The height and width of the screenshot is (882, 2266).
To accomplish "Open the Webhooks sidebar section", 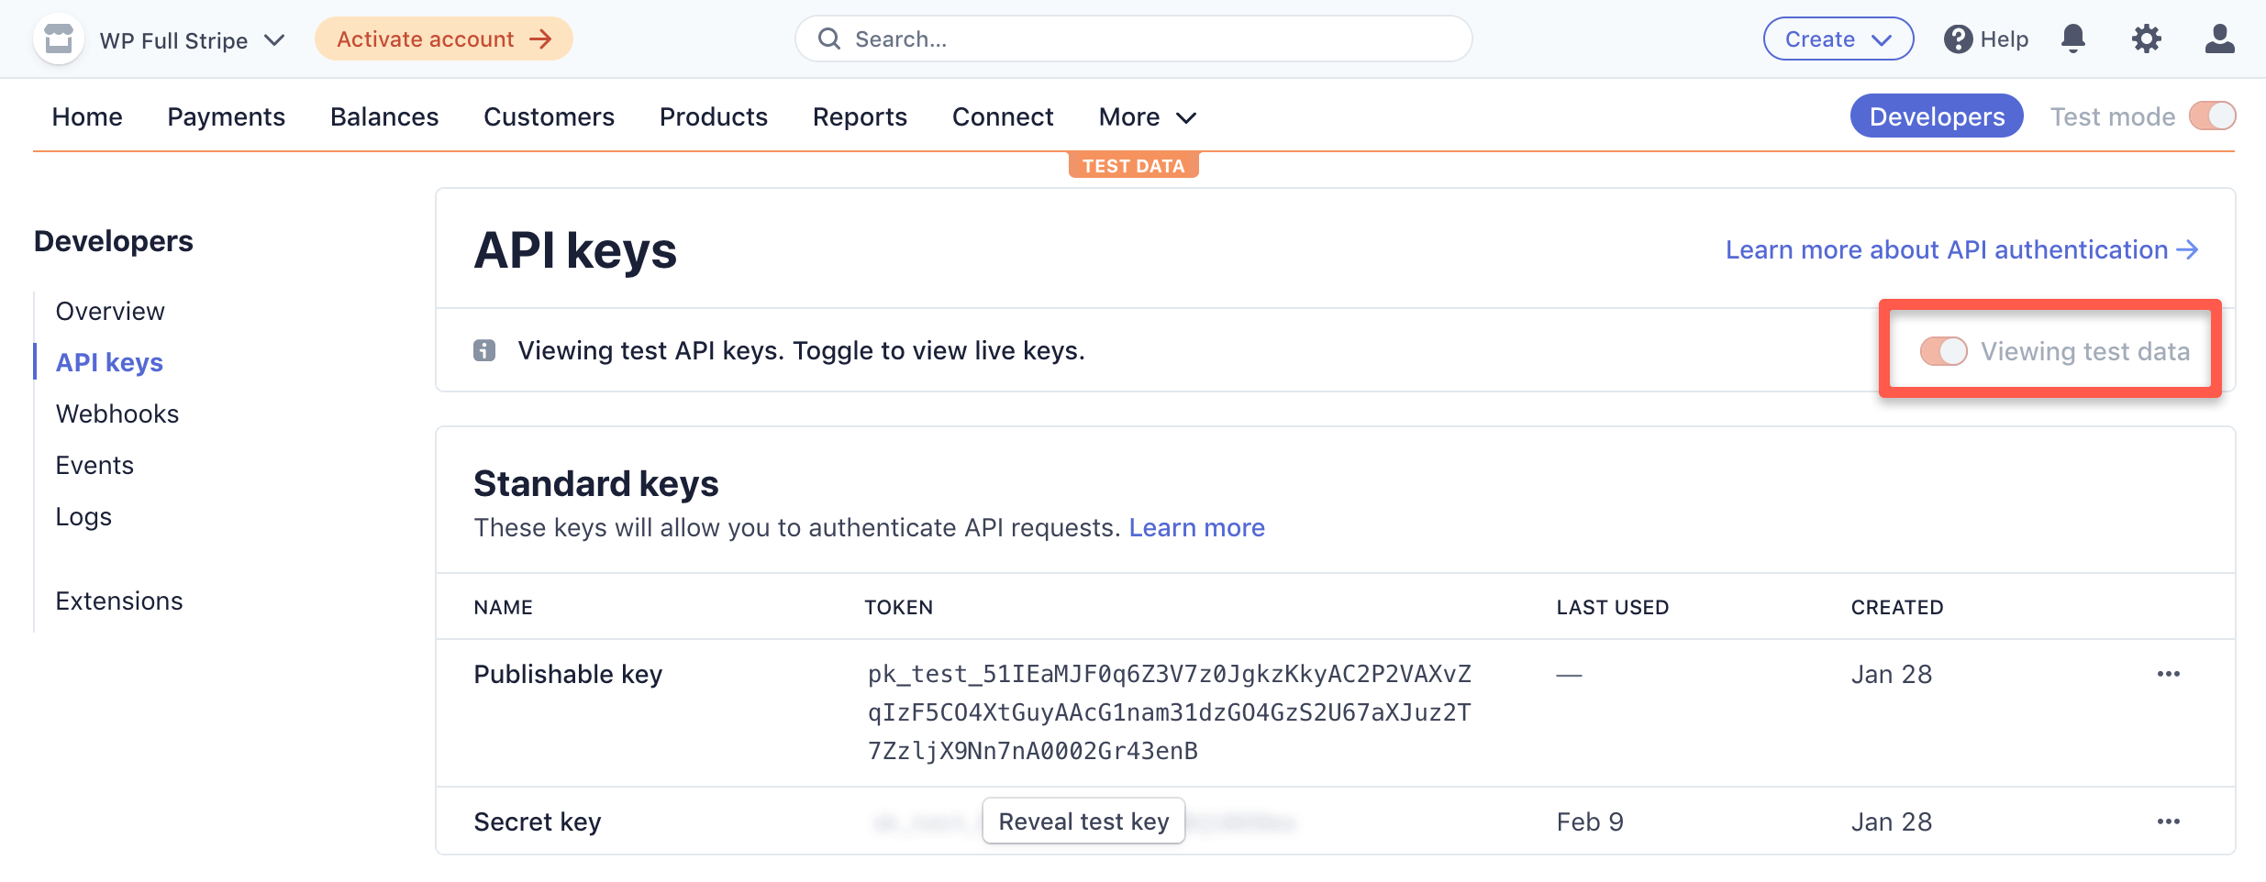I will (117, 413).
